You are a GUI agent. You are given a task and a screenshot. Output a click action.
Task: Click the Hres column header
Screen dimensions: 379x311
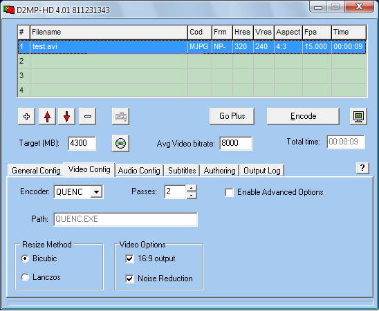(x=243, y=32)
